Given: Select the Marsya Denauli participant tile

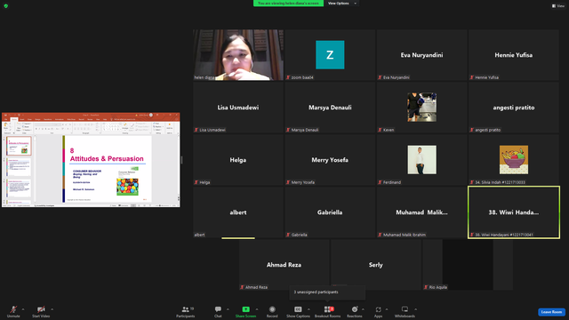Looking at the screenshot, I should (x=330, y=108).
